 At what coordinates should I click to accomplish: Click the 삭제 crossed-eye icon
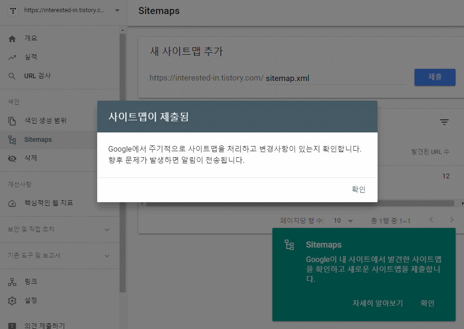coord(12,159)
